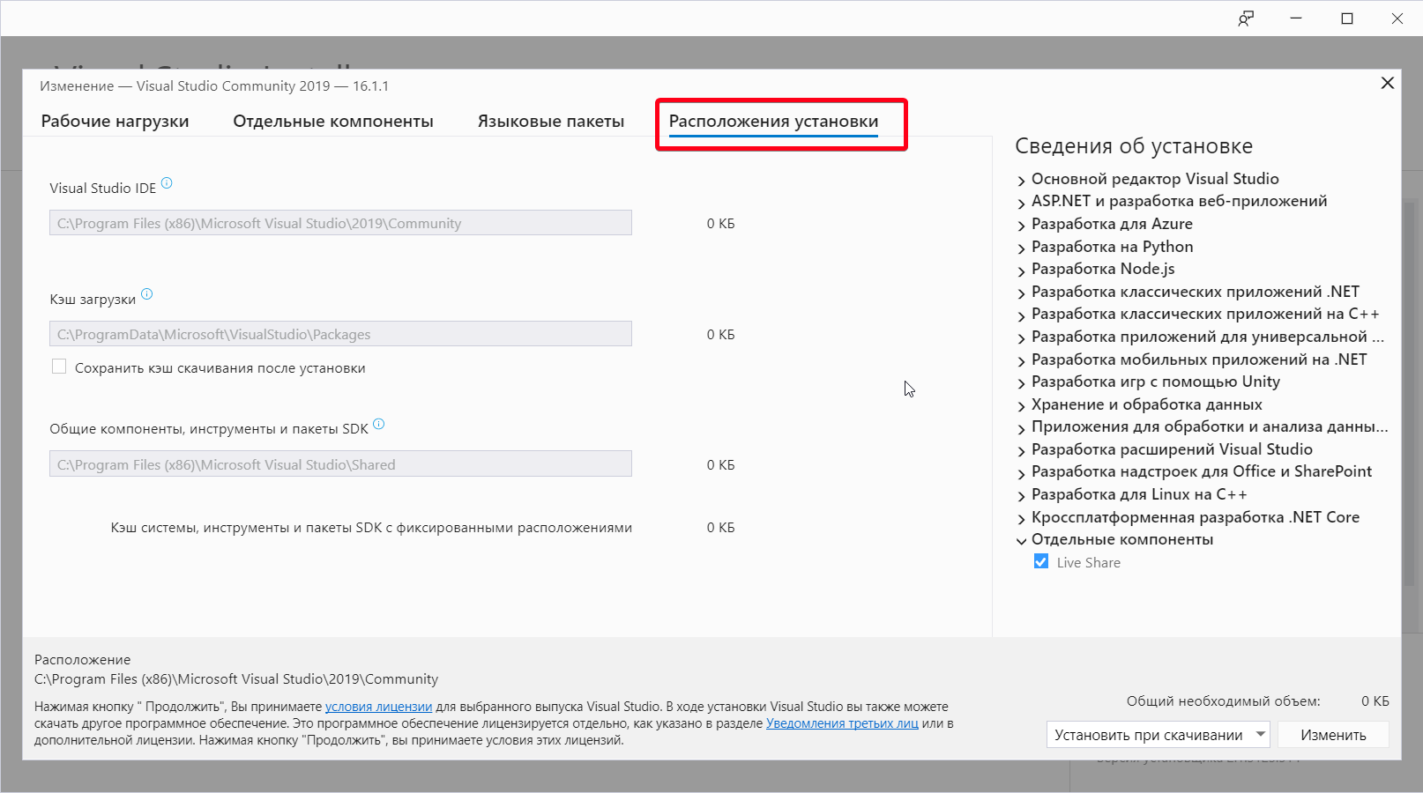The height and width of the screenshot is (793, 1423).
Task: Open the условия лицензии link
Action: pyautogui.click(x=378, y=707)
